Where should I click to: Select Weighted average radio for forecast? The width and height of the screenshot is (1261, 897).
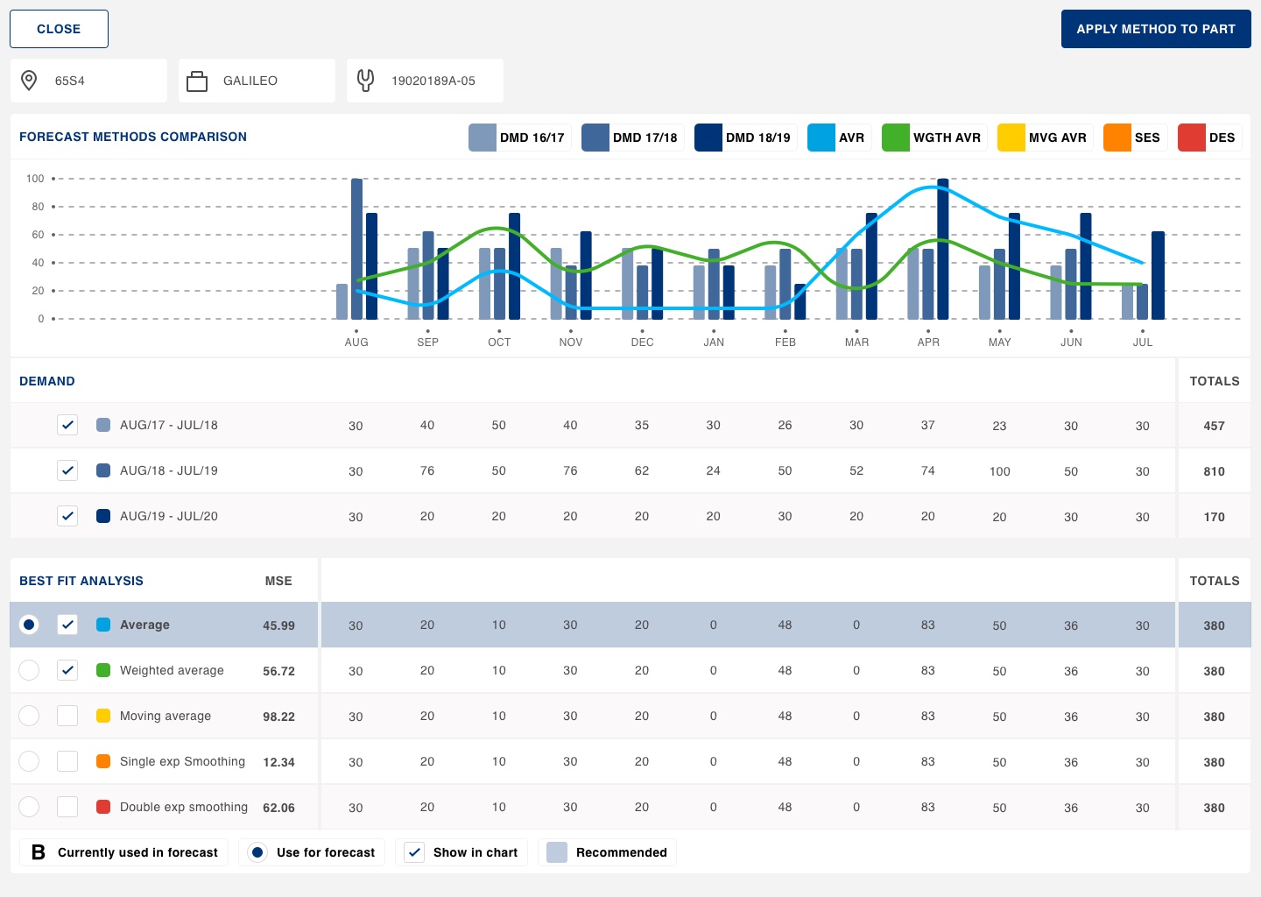(x=29, y=670)
